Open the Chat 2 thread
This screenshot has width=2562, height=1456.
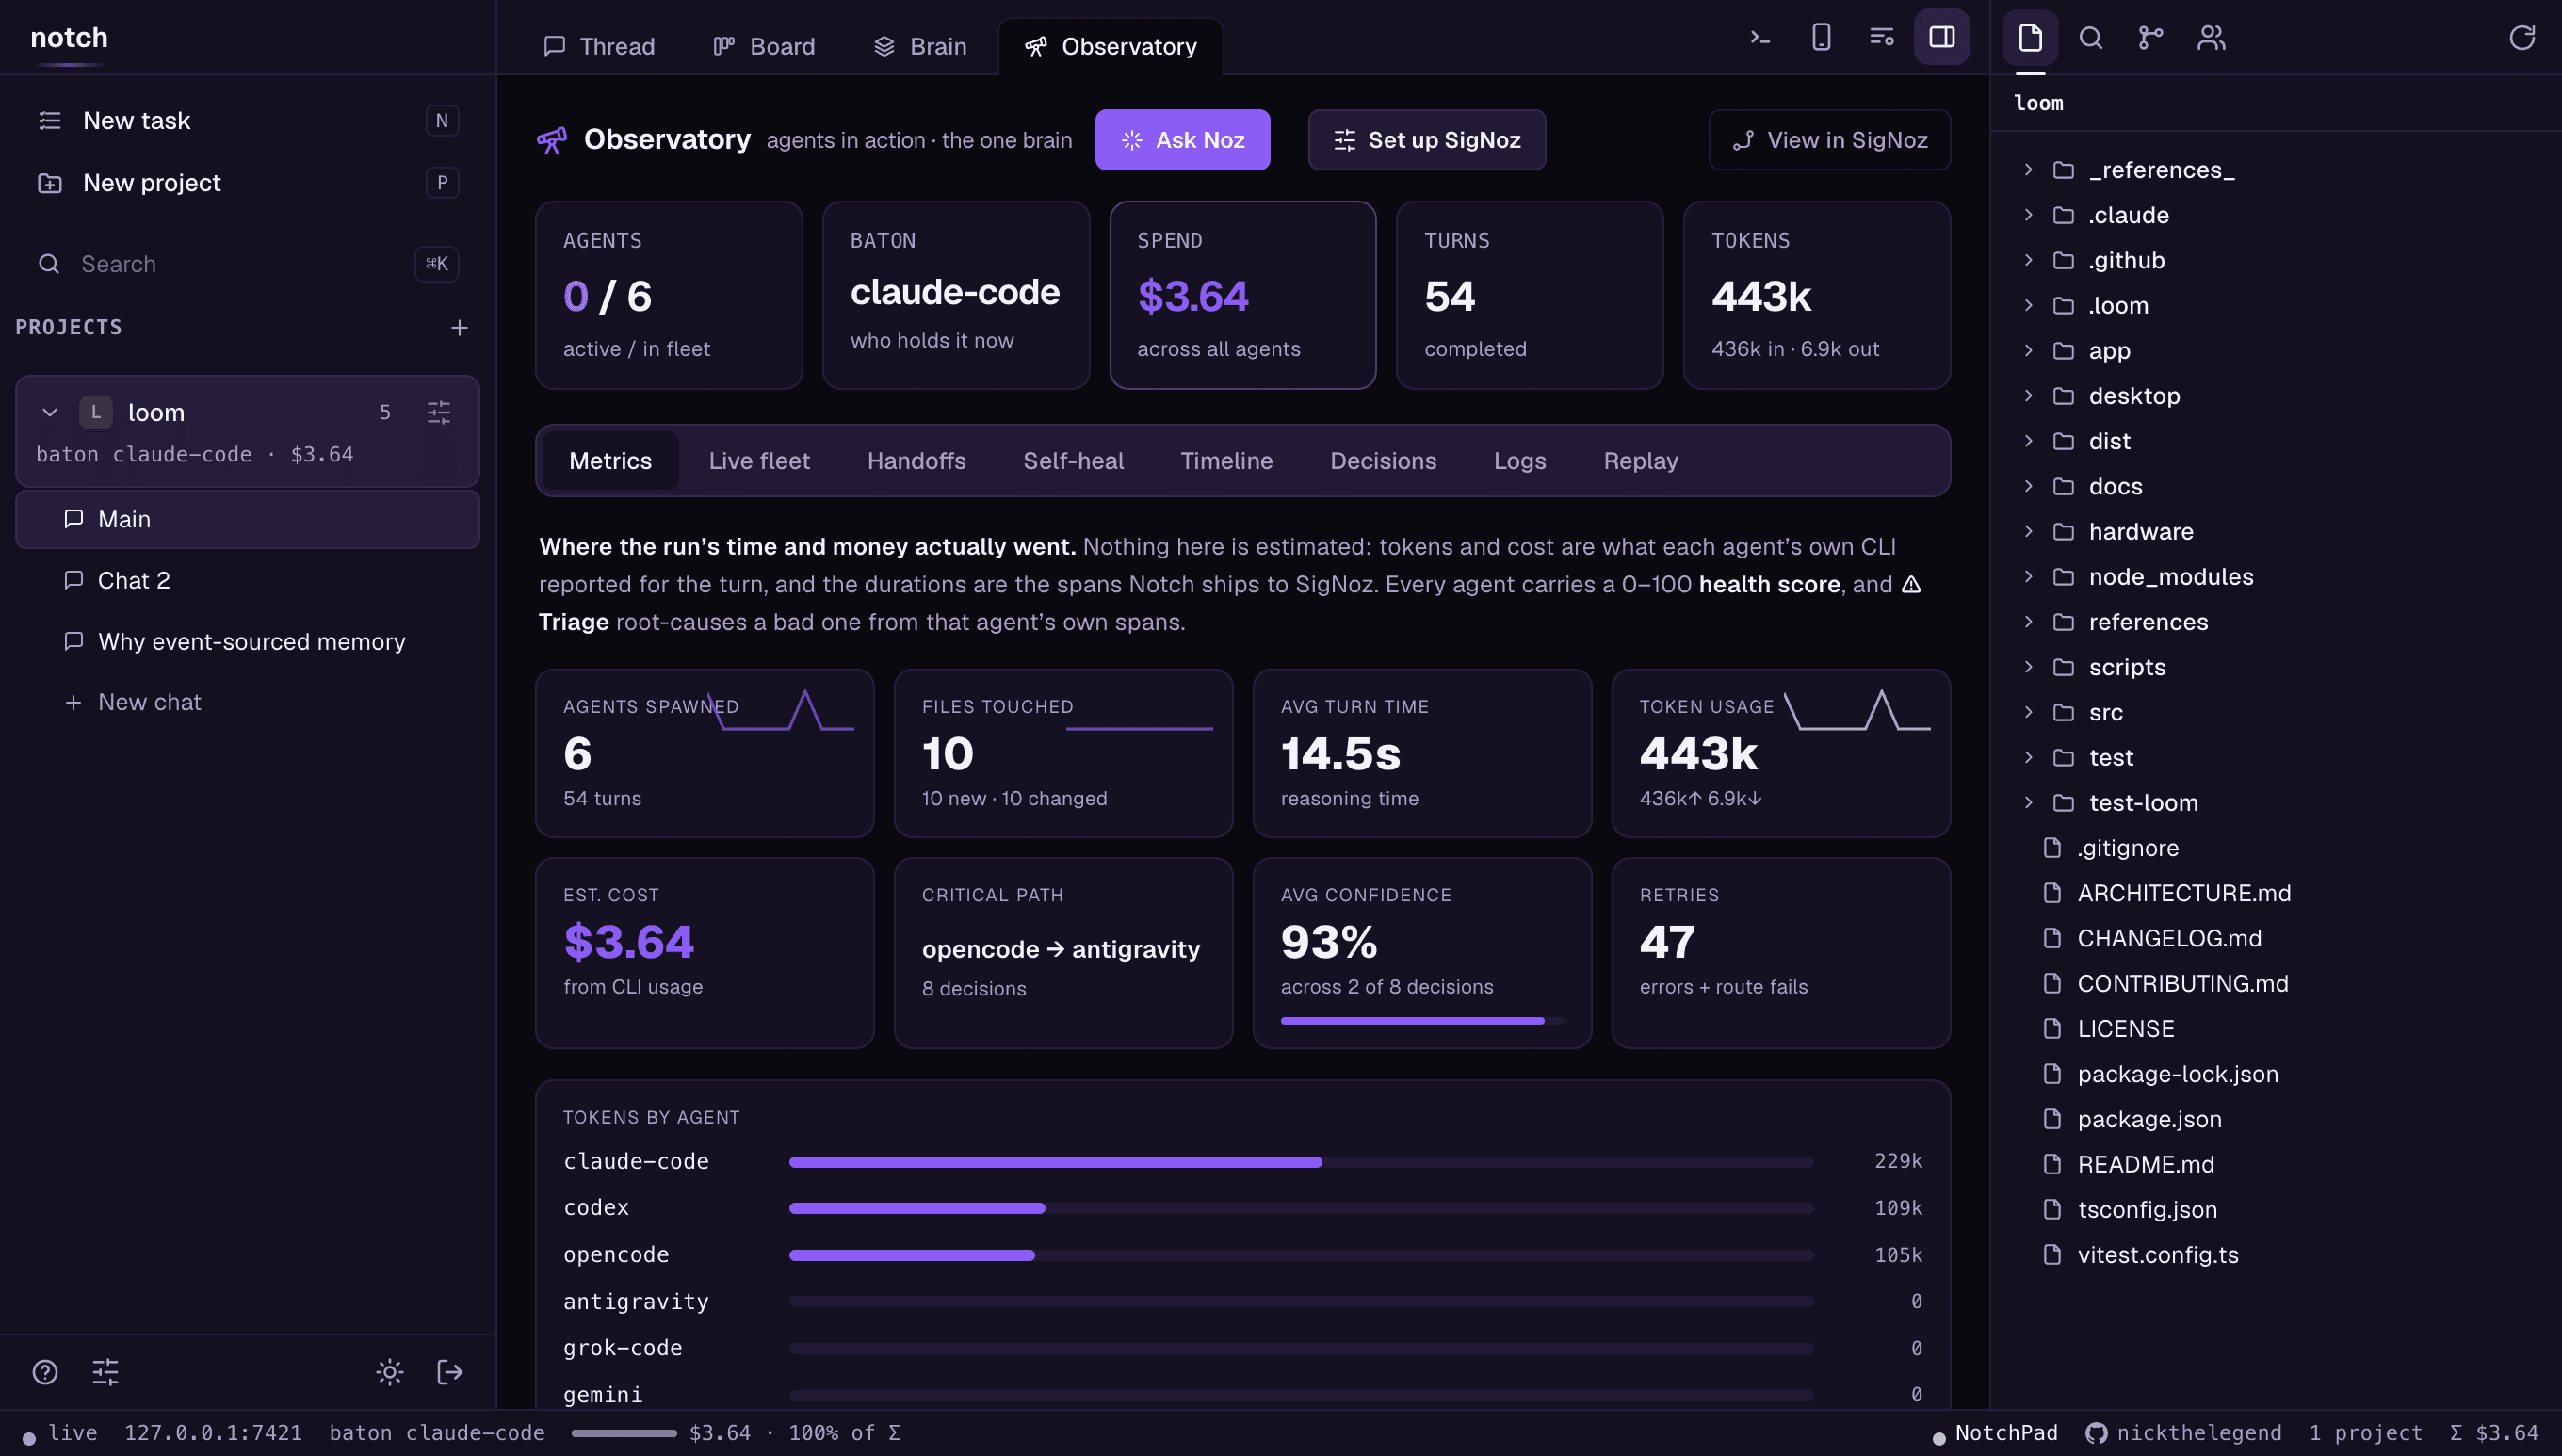(247, 580)
